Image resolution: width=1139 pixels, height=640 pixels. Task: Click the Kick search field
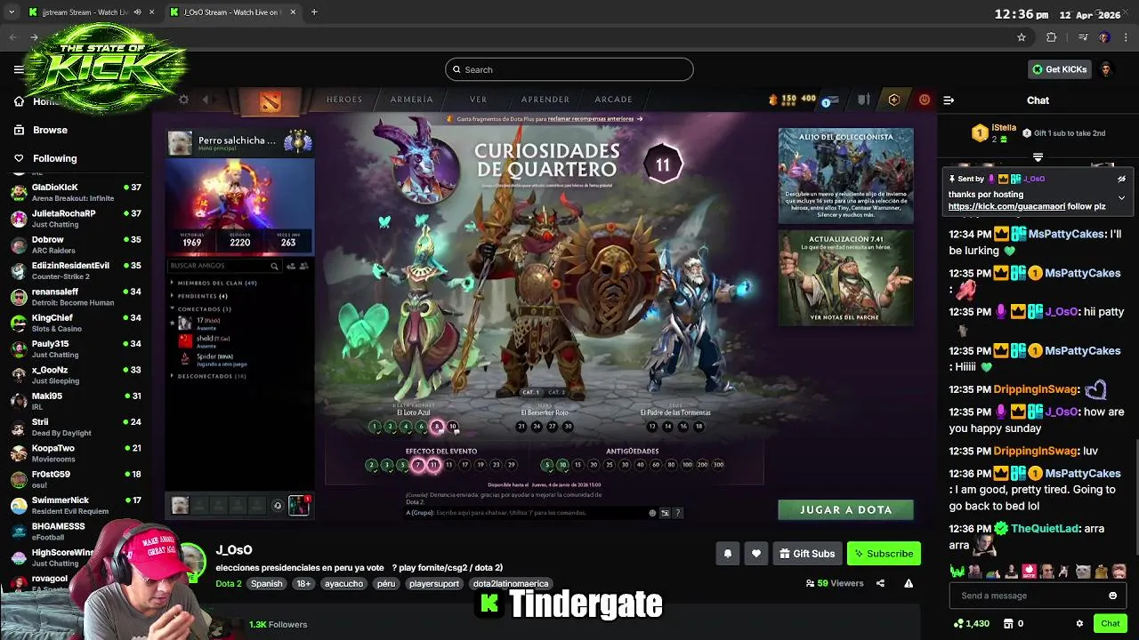(x=569, y=69)
